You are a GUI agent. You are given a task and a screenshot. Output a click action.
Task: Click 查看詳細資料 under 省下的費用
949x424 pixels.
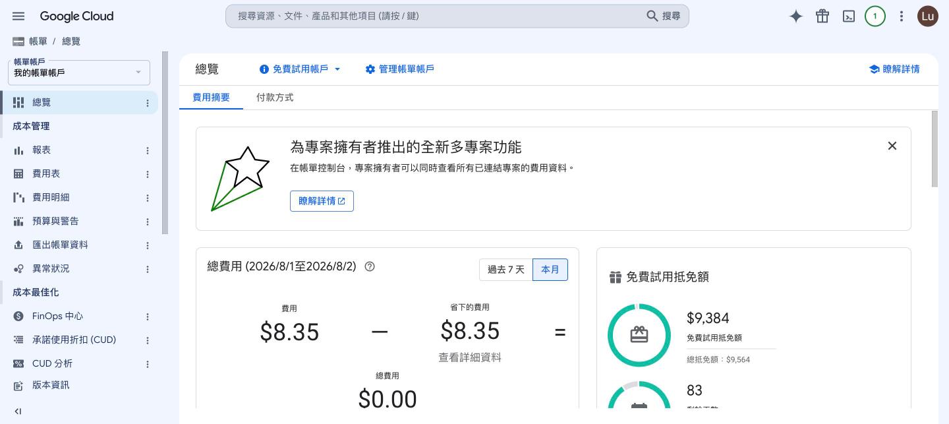point(470,357)
